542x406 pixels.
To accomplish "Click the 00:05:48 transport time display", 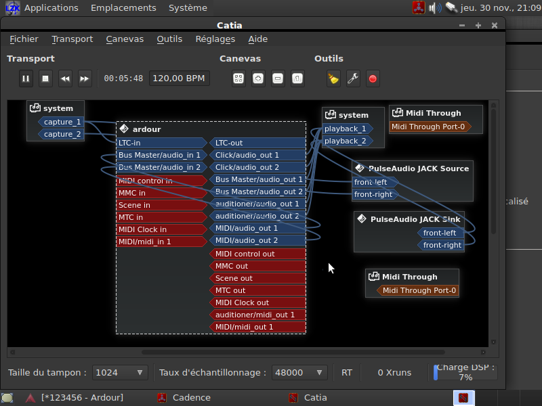I will [x=123, y=78].
